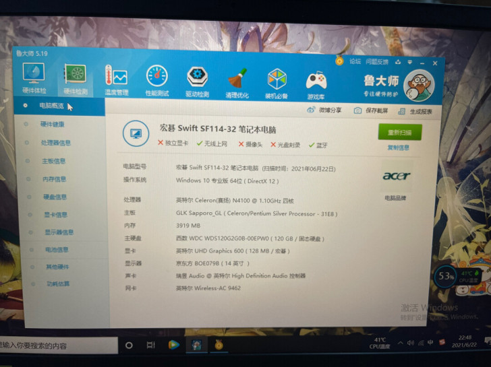
Task: Open the colorful play-arrow taskbar app
Action: 174,345
